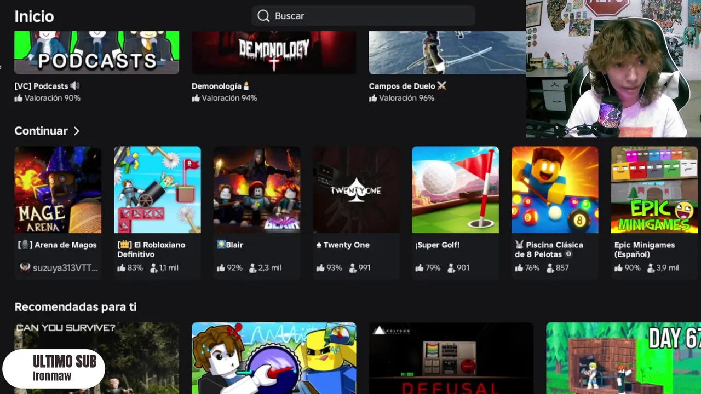
Task: Click the Demonología title text
Action: click(x=220, y=86)
